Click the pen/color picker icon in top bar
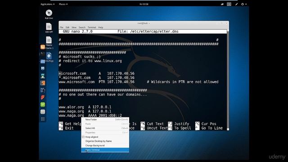The height and width of the screenshot is (162, 288). tap(236, 4)
